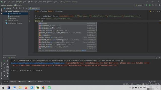
Task: Collapse the python_selenium project folder
Action: (4, 11)
